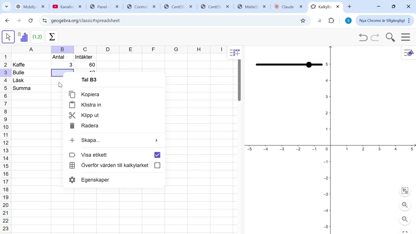Choose Radera from context menu
Viewport: 416px width, 234px height.
114,126
